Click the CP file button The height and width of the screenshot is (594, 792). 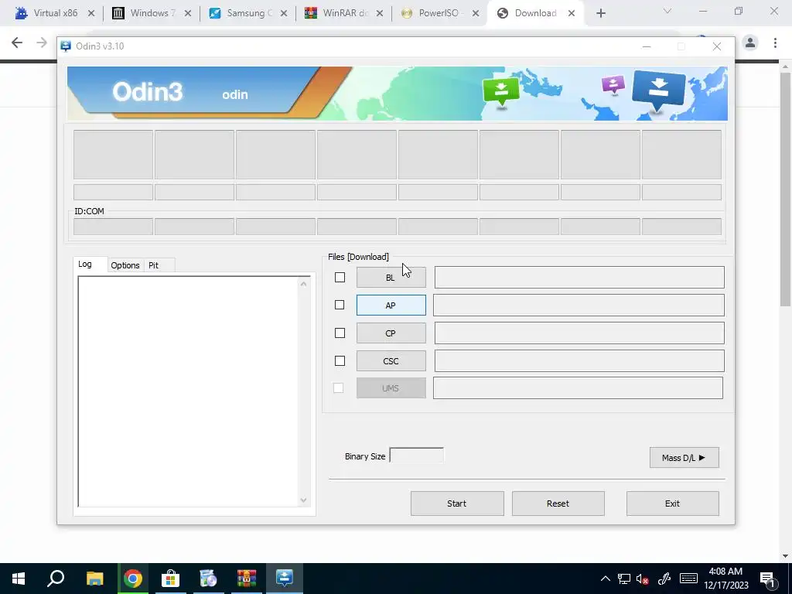tap(391, 333)
